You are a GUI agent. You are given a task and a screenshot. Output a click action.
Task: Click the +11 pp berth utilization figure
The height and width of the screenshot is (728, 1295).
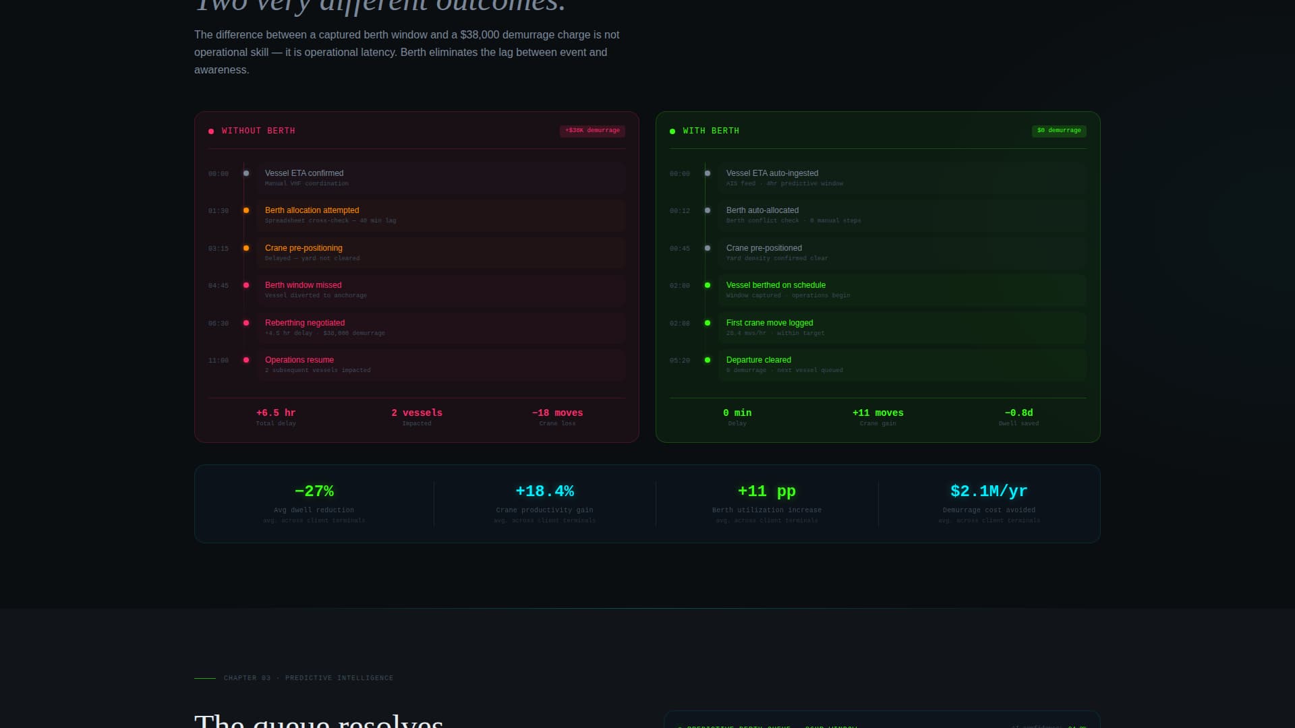[767, 491]
